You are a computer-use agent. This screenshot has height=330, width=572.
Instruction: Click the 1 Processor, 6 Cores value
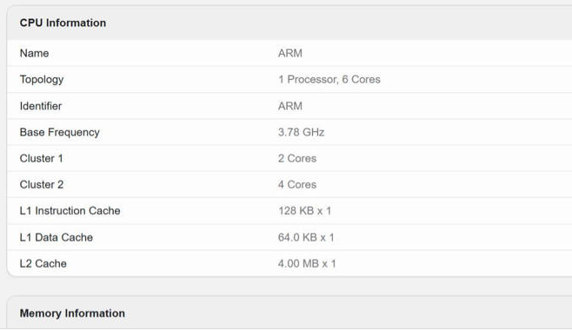point(329,79)
